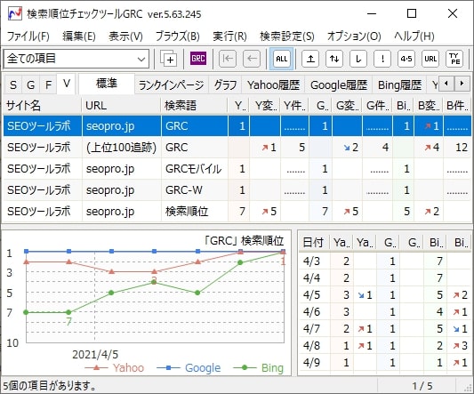
Task: Switch to the Google履歴 tab
Action: pyautogui.click(x=339, y=85)
